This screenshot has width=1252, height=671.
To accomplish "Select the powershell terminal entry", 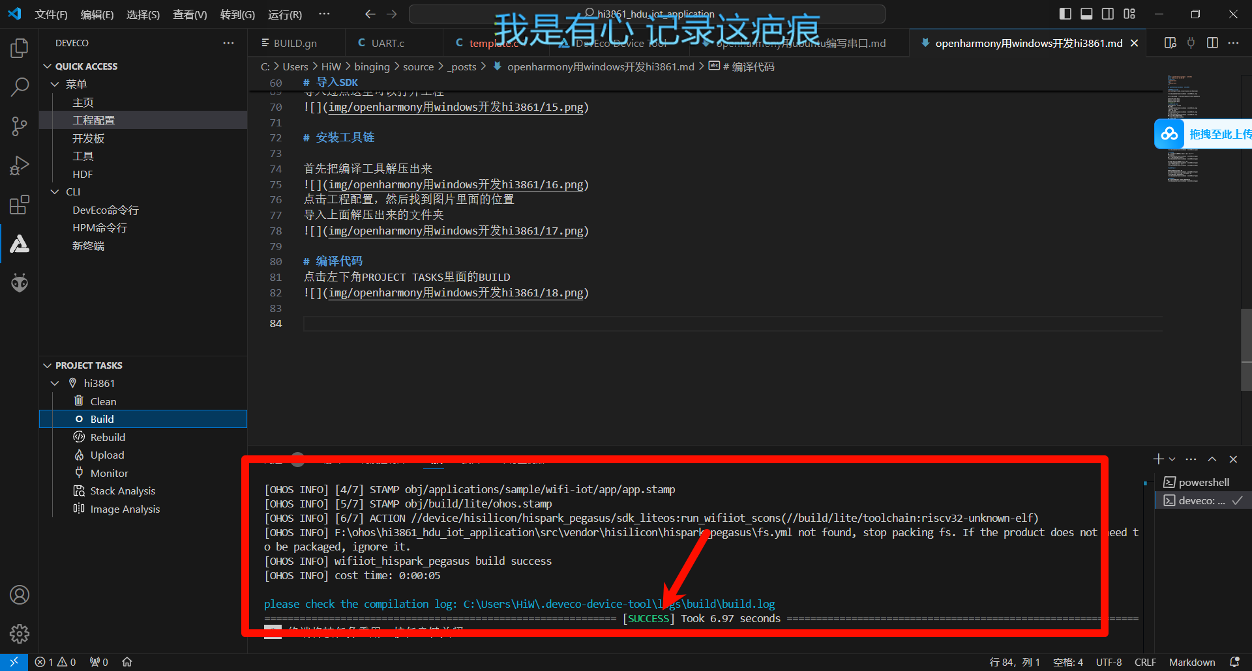I will pyautogui.click(x=1203, y=482).
